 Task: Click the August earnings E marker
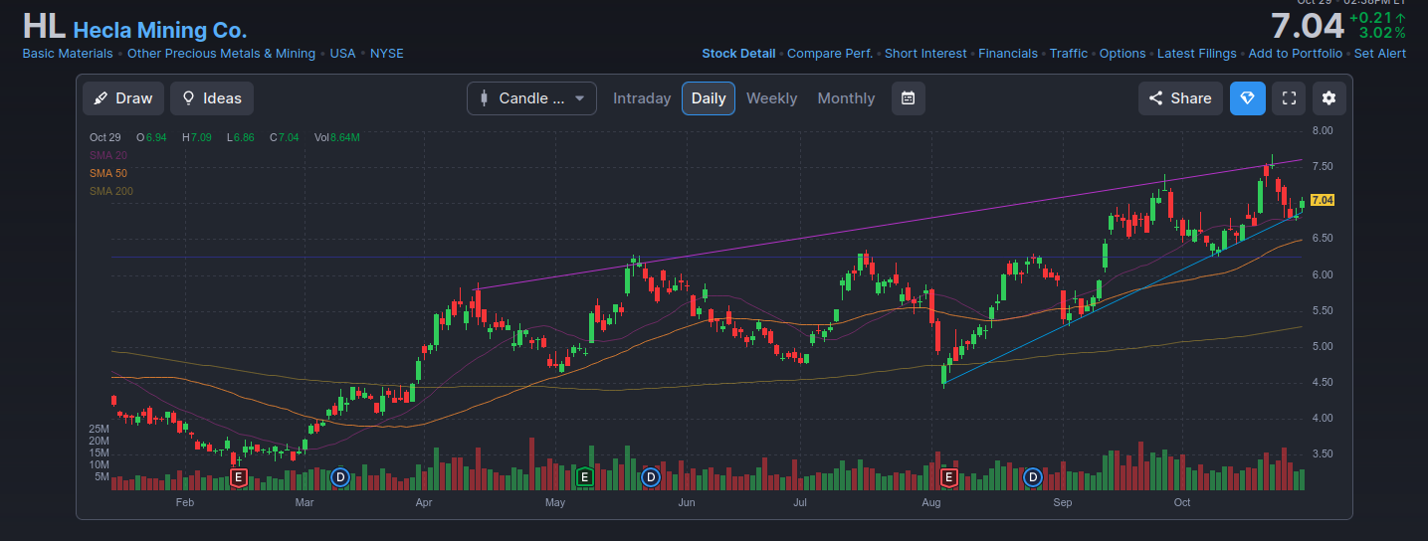(948, 477)
